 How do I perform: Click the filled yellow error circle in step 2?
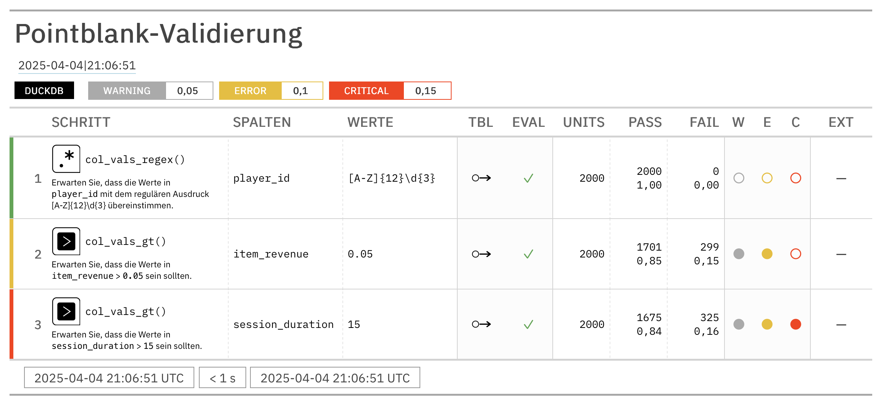click(x=767, y=254)
